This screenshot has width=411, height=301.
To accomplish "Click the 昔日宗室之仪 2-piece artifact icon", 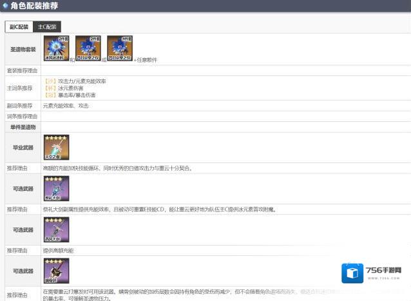I will pos(88,48).
